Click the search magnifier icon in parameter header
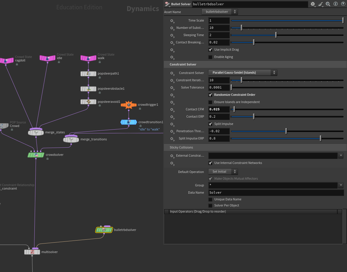Image resolution: width=347 pixels, height=272 pixels. 328,4
